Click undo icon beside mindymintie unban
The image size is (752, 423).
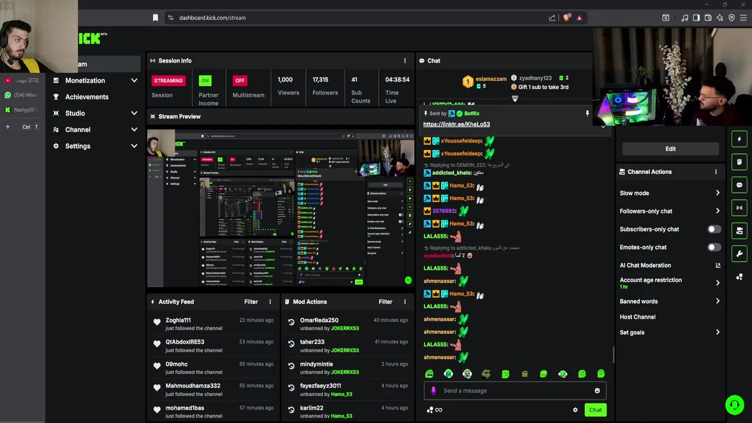pos(291,365)
